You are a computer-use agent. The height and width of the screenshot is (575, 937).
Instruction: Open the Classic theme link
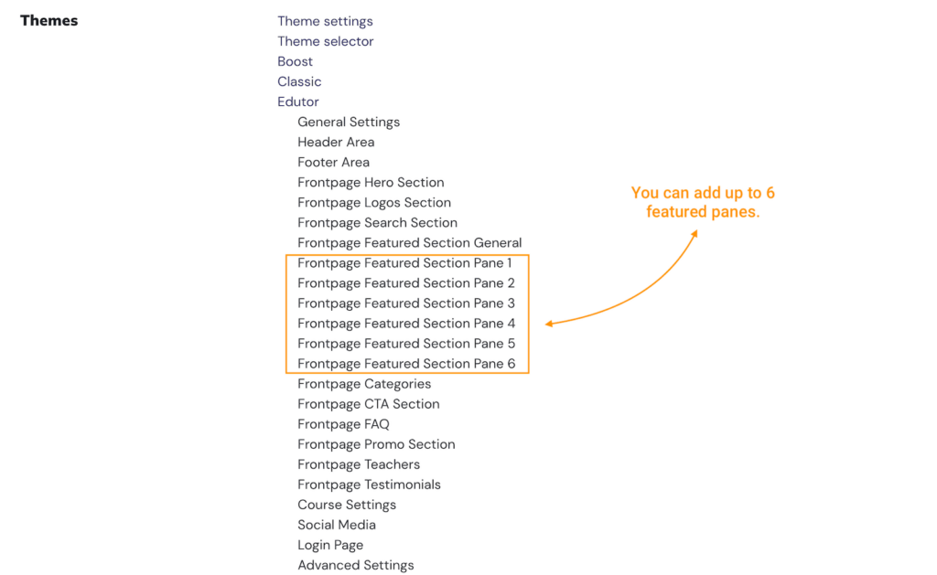tap(299, 81)
